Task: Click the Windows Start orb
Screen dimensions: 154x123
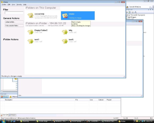Action: tap(3, 121)
